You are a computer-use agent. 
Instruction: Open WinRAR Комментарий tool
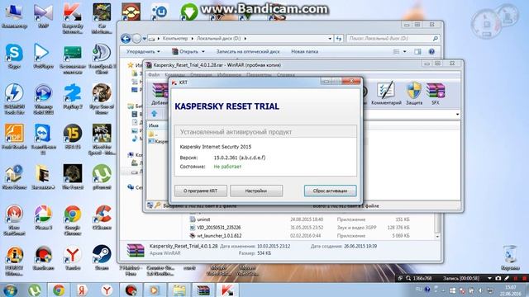386,93
